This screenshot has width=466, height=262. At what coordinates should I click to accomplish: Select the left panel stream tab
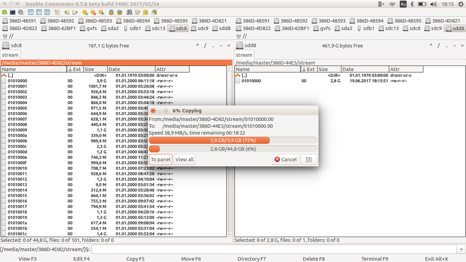click(10, 55)
